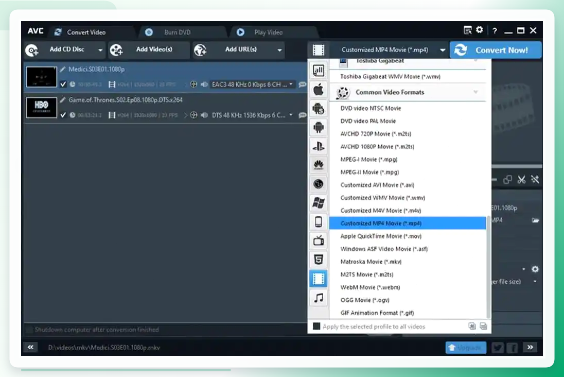Open Add URL(s) dropdown arrow

[x=279, y=50]
